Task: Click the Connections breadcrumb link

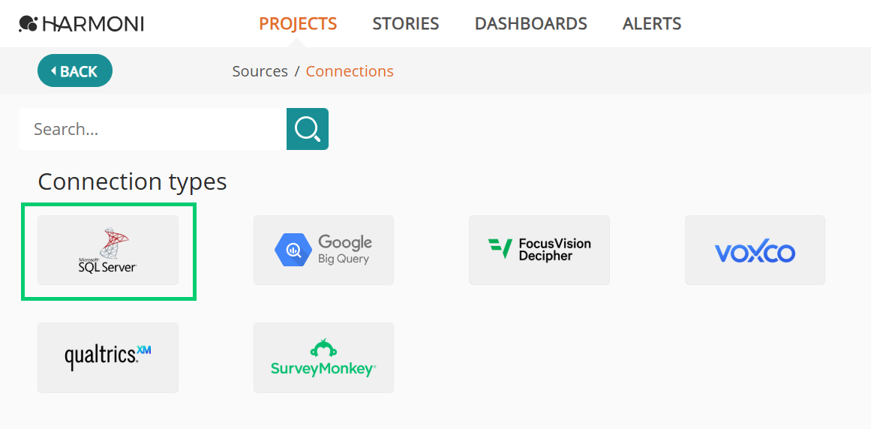Action: (350, 71)
